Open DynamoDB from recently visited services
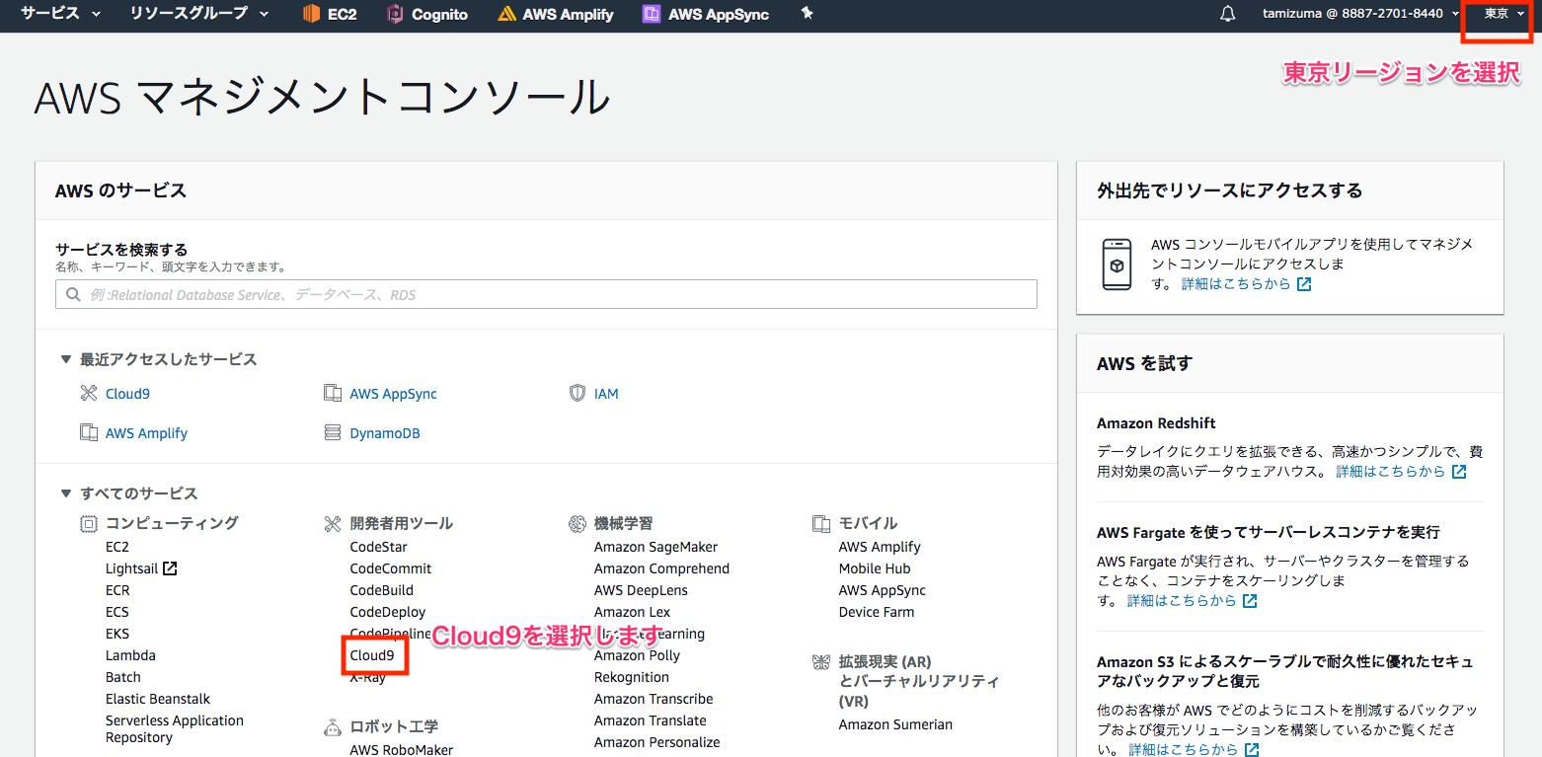Screen dimensions: 1542x757 tap(385, 432)
